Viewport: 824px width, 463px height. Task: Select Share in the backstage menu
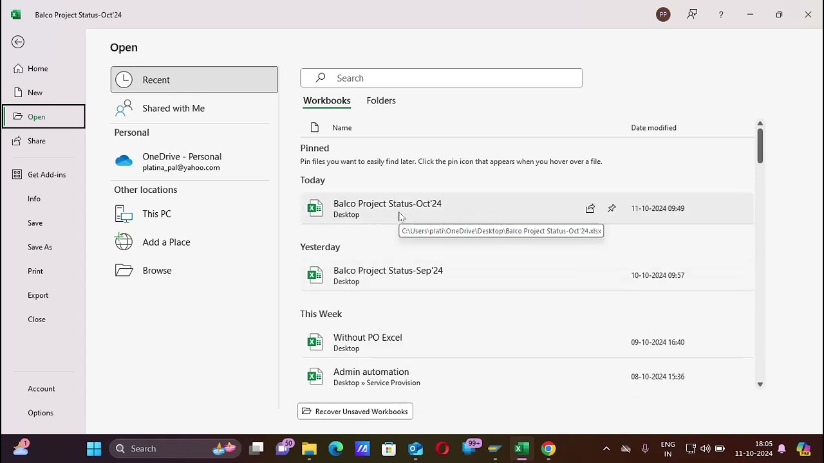[x=43, y=141]
